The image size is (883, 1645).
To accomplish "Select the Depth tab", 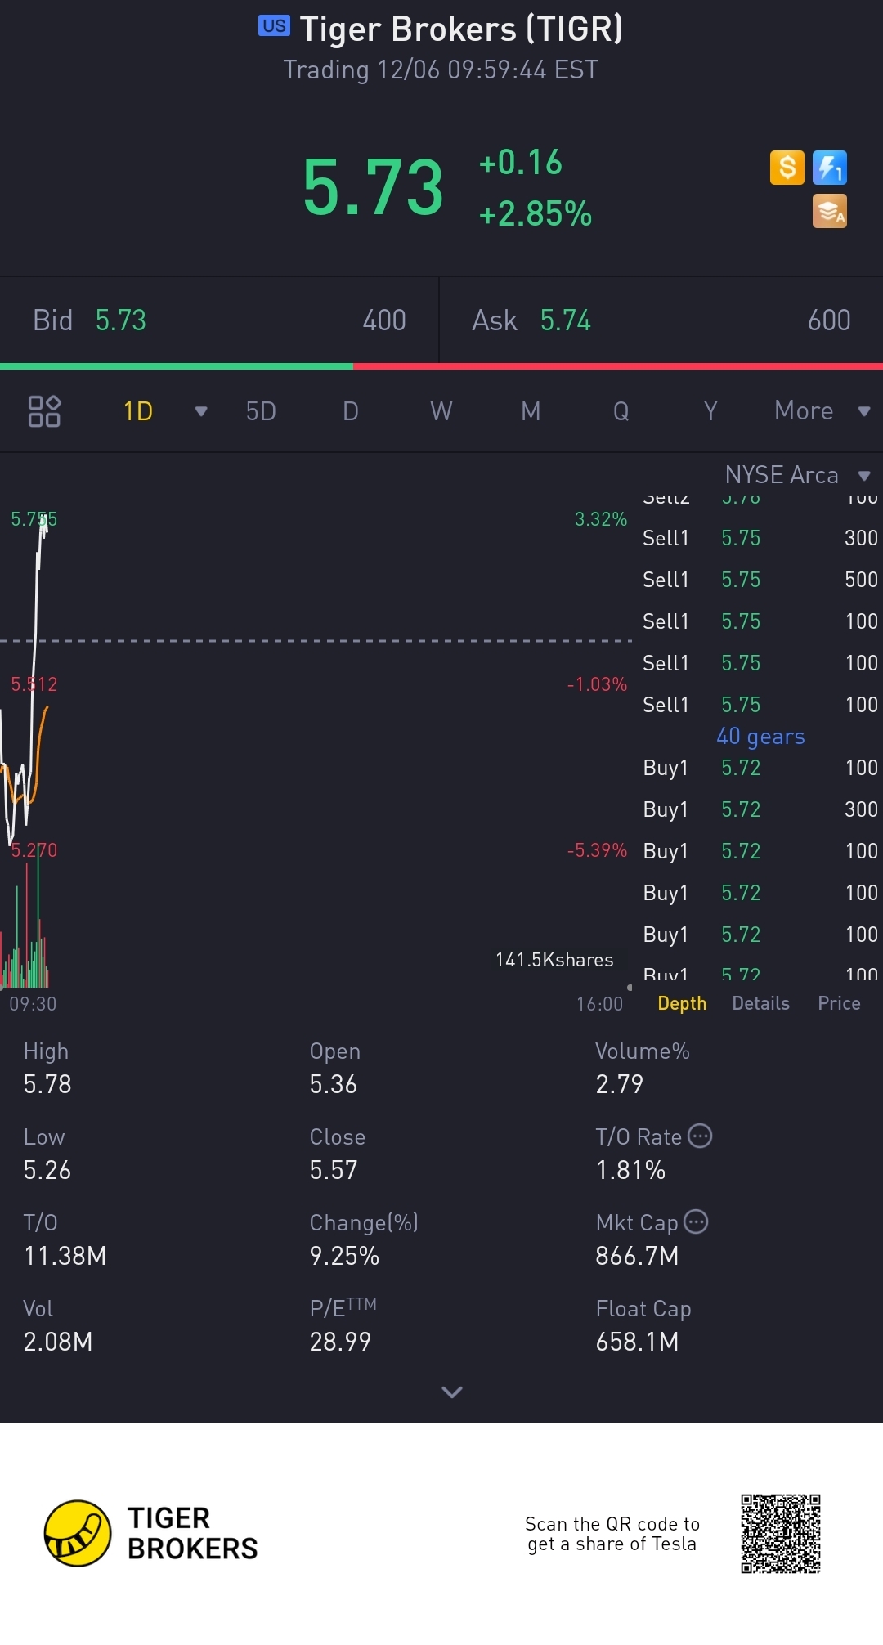I will [682, 1003].
